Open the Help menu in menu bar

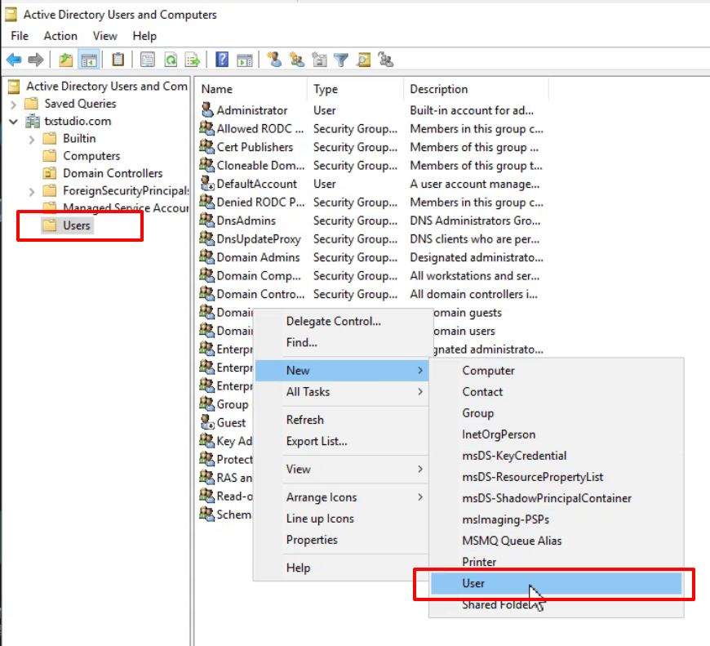(144, 36)
